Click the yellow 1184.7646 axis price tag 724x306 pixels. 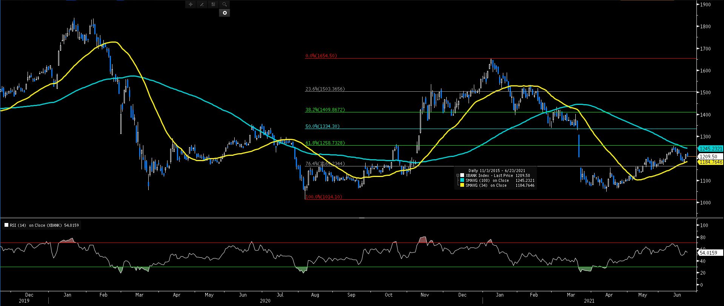tap(710, 162)
